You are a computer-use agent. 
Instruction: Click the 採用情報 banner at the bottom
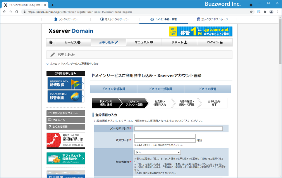click(x=66, y=175)
